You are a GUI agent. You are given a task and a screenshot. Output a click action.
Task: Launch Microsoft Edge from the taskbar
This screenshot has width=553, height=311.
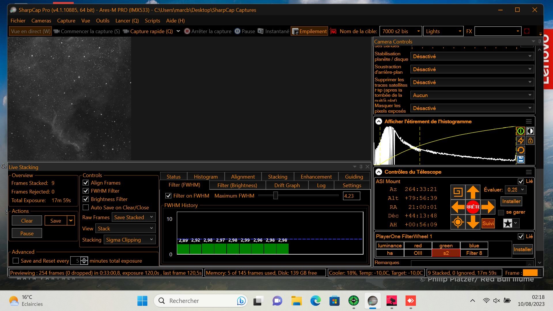[x=315, y=301]
